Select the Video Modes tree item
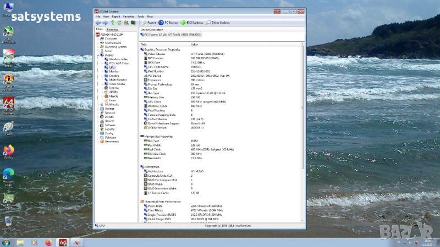The image size is (440, 247). pos(117,84)
